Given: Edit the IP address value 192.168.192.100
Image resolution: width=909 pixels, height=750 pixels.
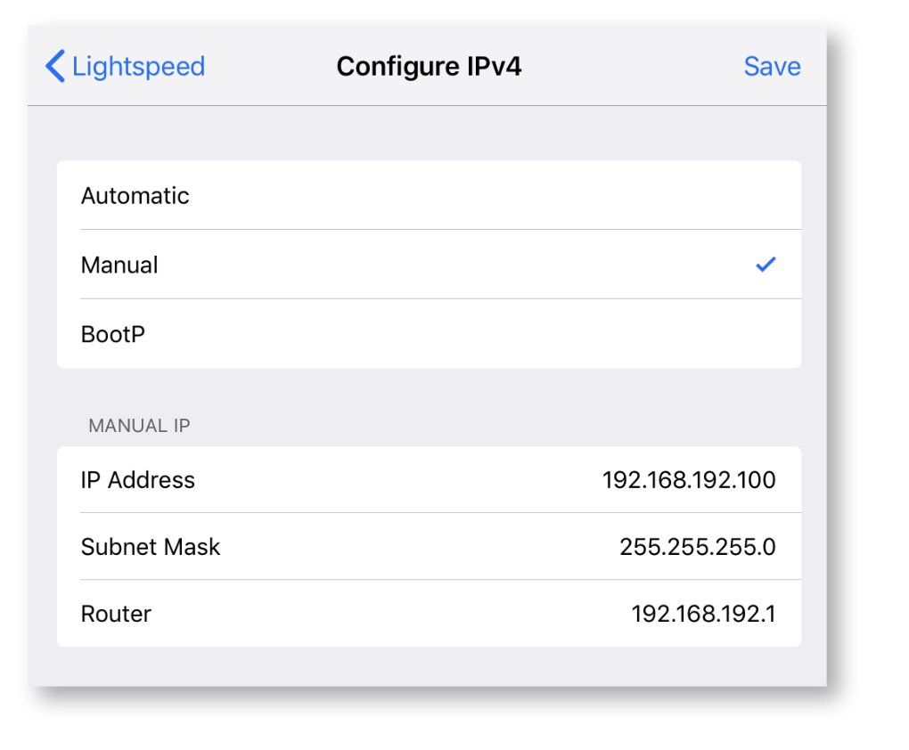Looking at the screenshot, I should pyautogui.click(x=688, y=480).
